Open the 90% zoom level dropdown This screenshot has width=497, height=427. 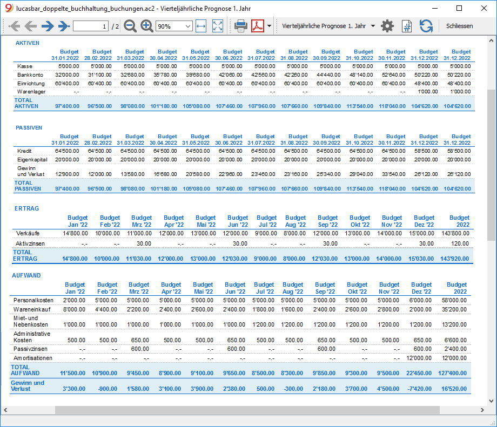coord(174,26)
